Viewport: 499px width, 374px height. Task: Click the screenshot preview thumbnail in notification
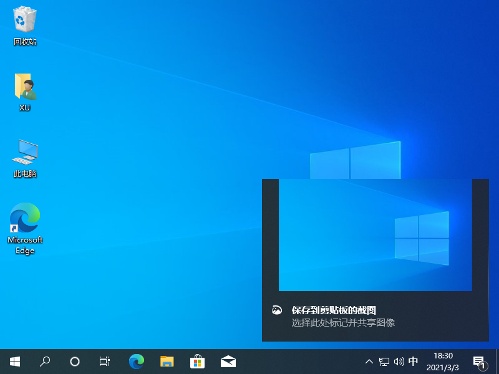coord(375,235)
